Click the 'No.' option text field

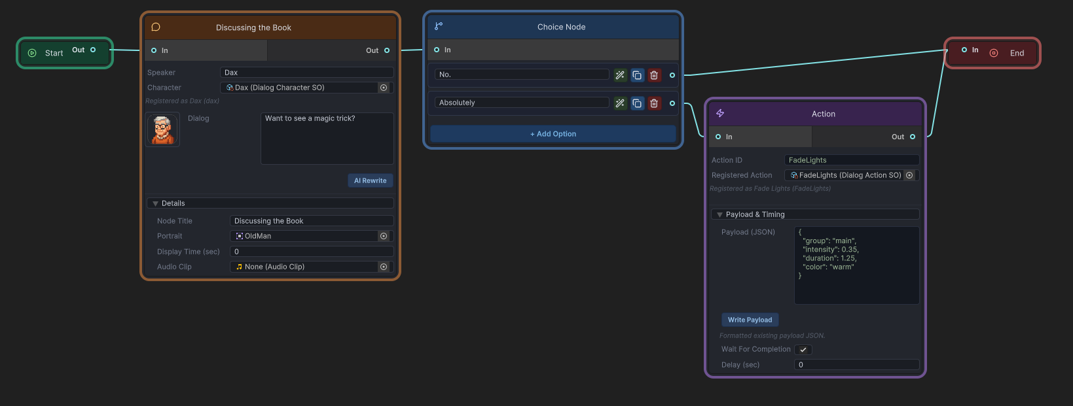(522, 75)
